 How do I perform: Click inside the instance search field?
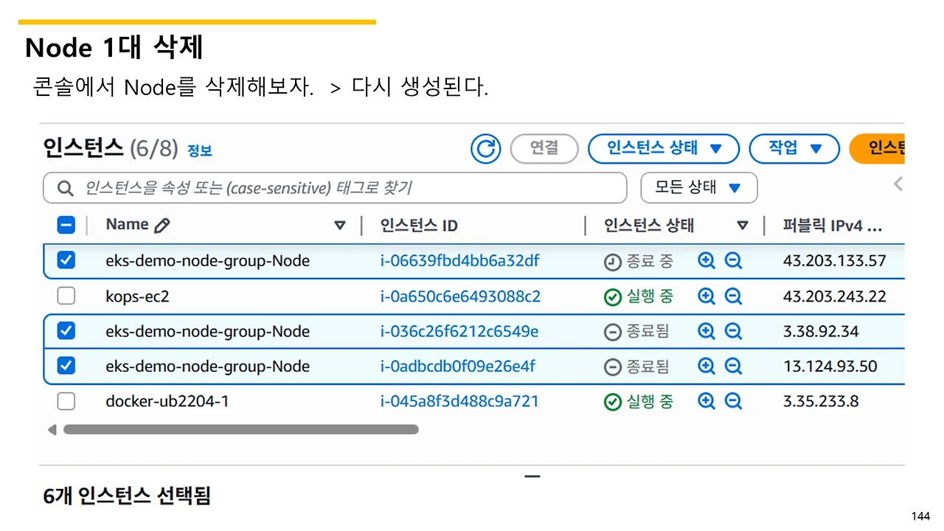332,187
